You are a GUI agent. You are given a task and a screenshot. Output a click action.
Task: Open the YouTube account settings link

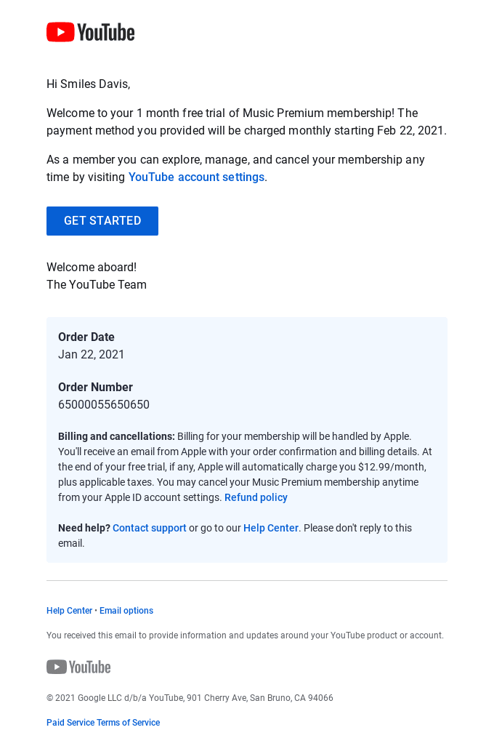[196, 177]
